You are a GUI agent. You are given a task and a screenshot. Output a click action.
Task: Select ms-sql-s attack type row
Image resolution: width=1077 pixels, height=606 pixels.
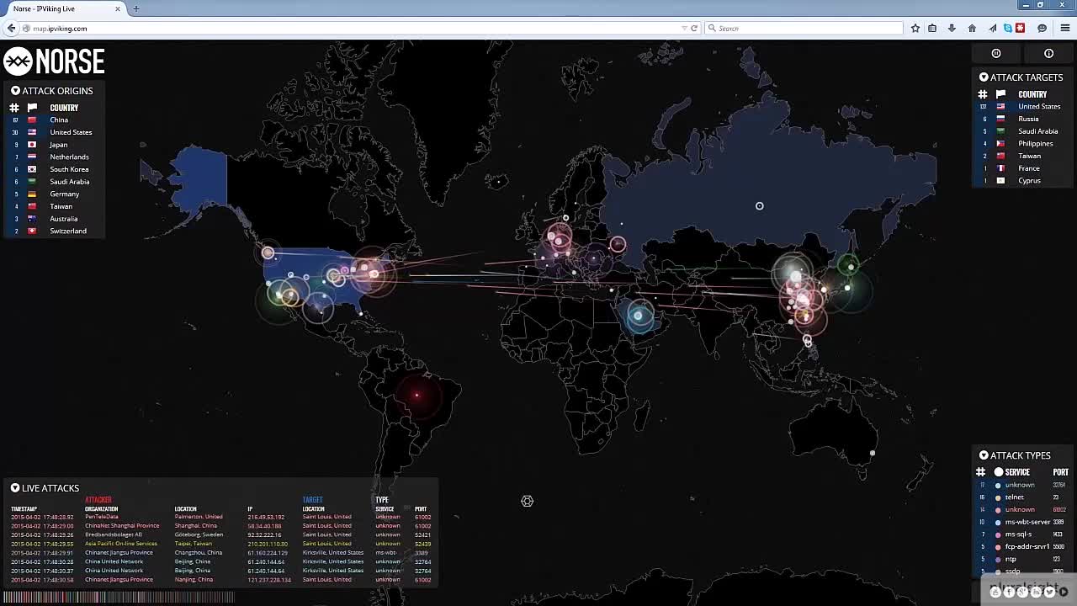coord(1023,534)
